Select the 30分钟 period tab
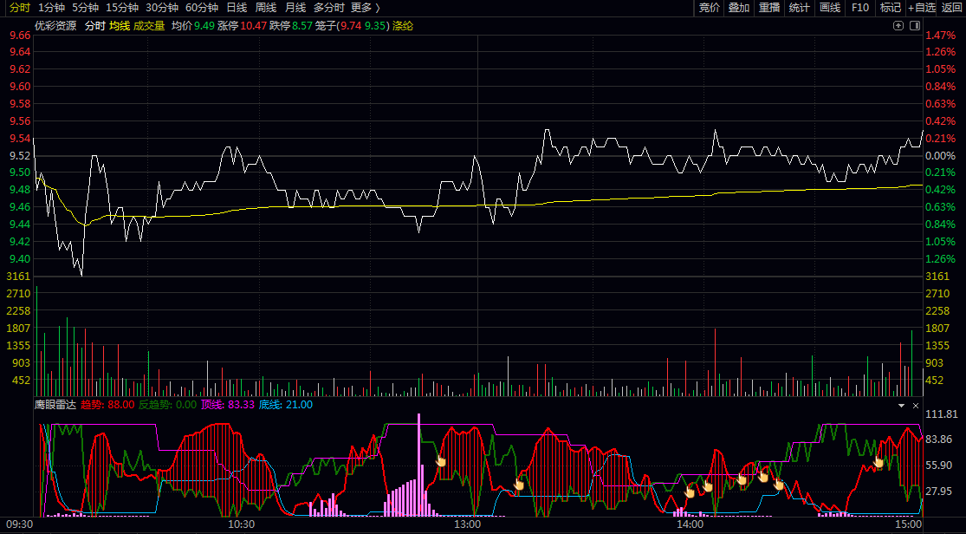Viewport: 966px width, 534px height. point(162,8)
